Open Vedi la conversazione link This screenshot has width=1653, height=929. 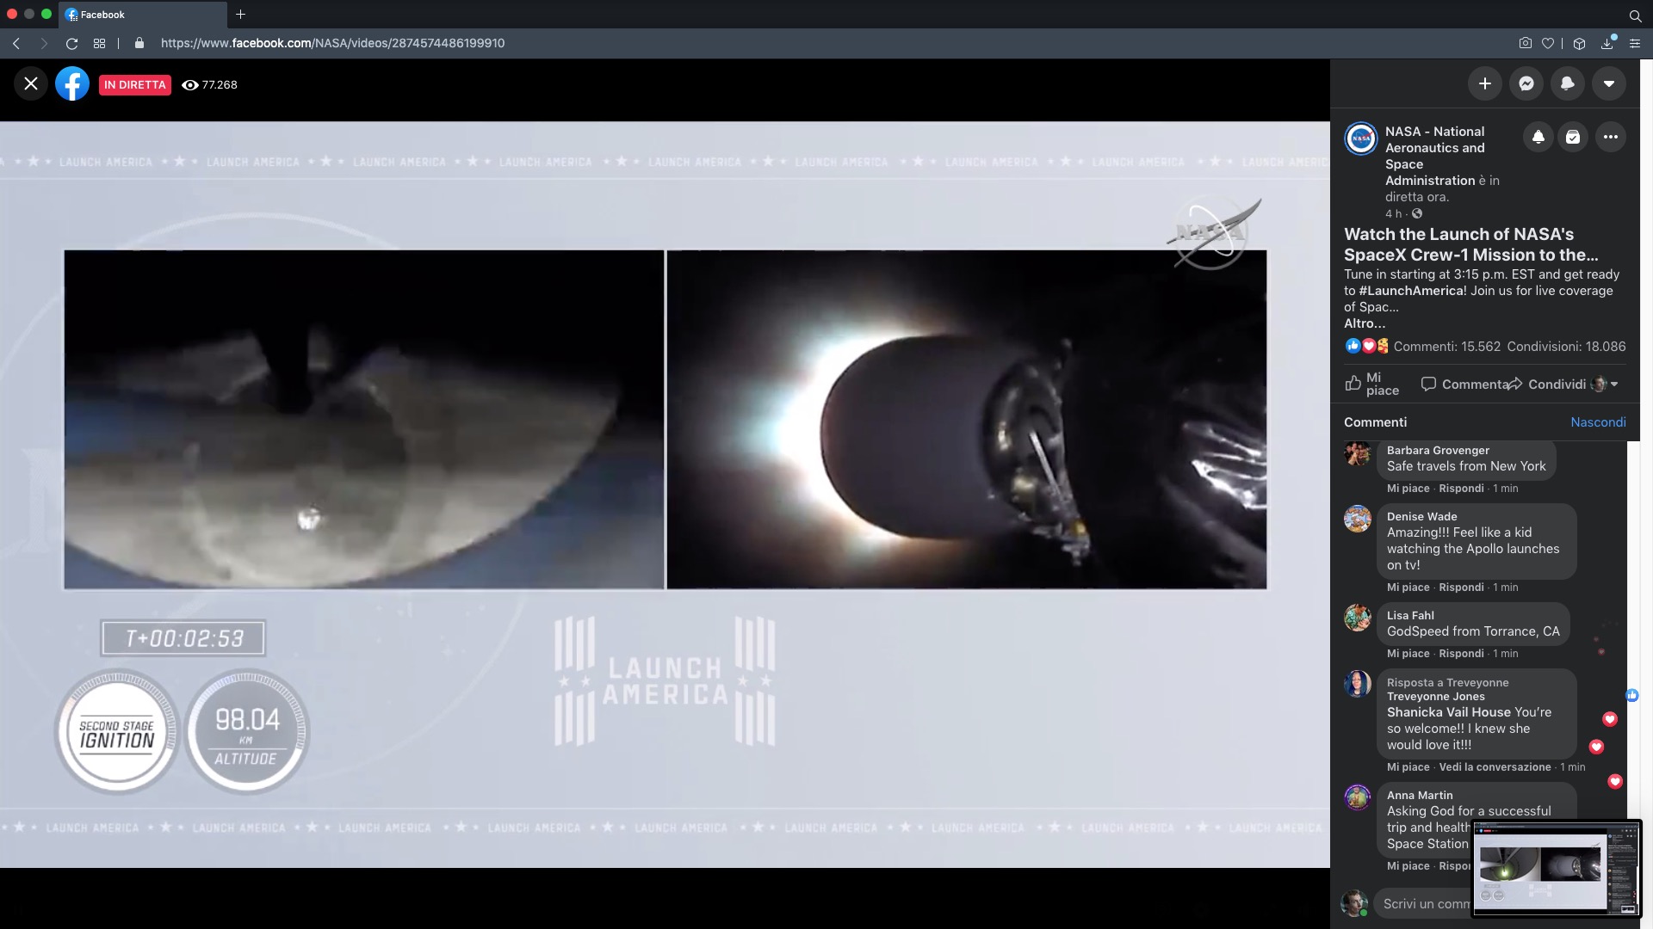(1495, 767)
